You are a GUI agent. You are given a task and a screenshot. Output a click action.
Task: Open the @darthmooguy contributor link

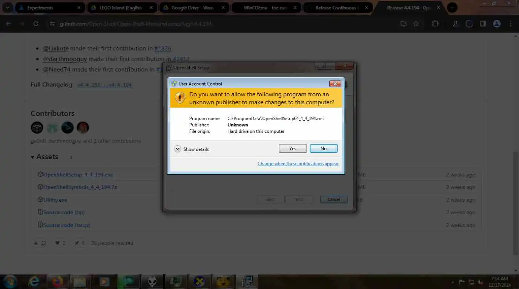65,59
